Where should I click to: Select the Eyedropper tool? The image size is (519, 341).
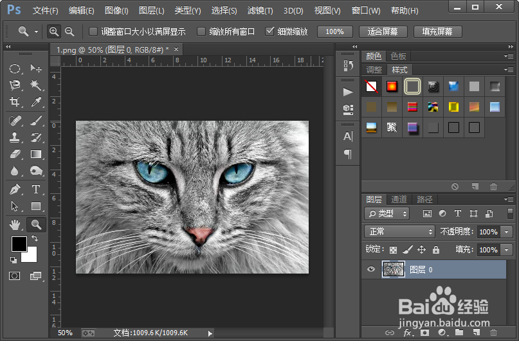(x=36, y=101)
